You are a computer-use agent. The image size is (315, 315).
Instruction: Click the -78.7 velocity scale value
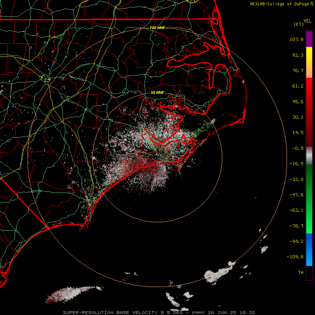[296, 226]
